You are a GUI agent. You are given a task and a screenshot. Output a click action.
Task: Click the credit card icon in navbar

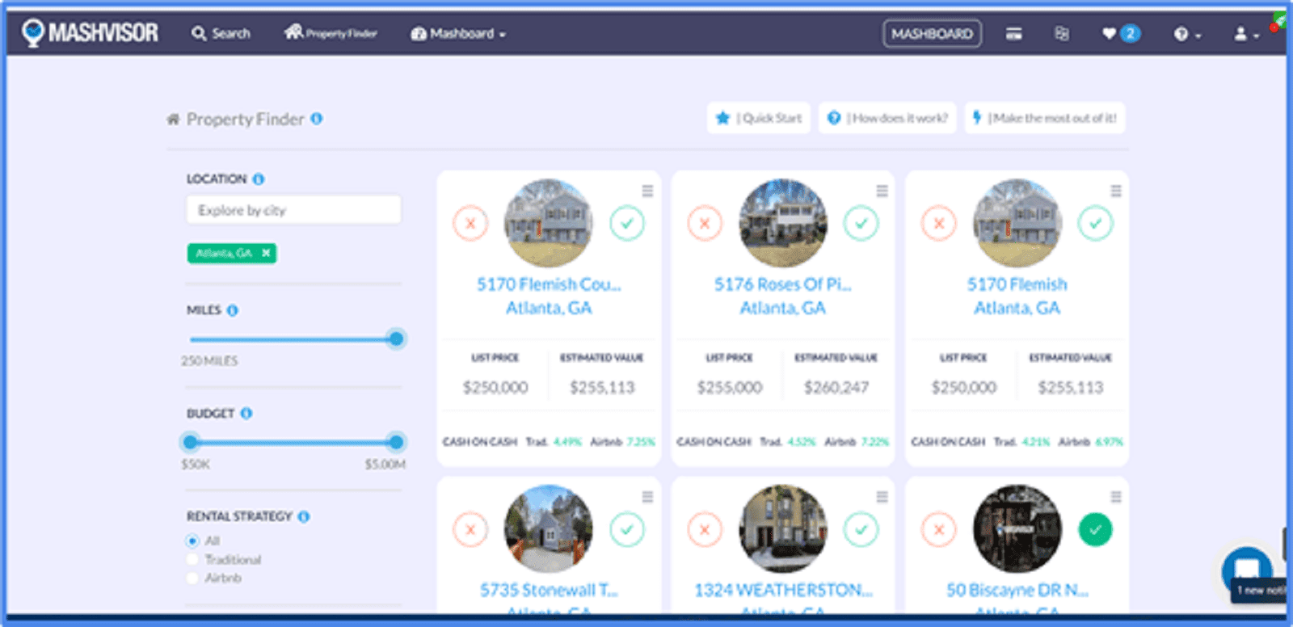point(1013,34)
